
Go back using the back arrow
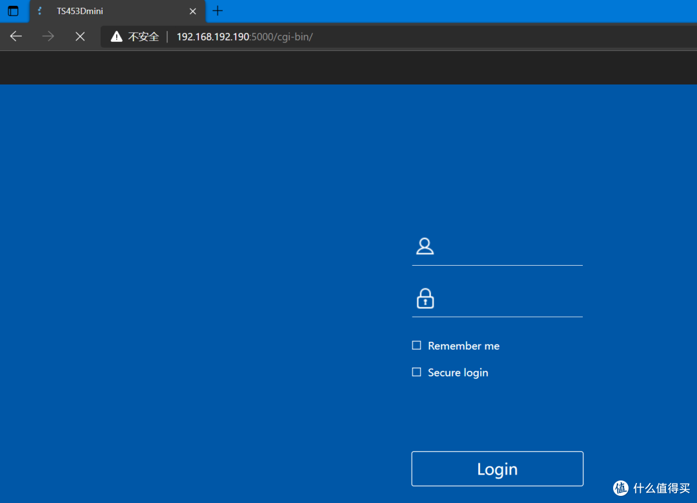click(16, 37)
